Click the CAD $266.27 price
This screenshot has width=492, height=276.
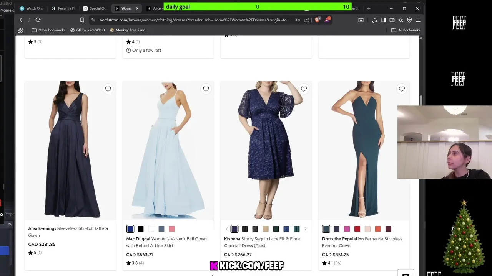[238, 255]
